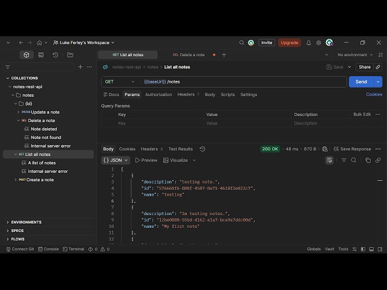The image size is (387, 290).
Task: Toggle the two-pane layout icon in status bar
Action: [363, 249]
